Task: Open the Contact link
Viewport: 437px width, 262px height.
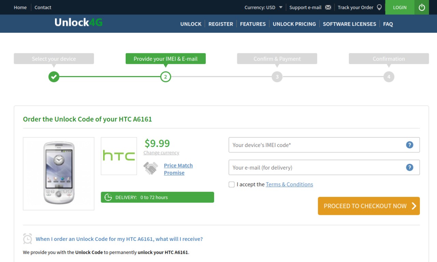Action: pos(43,7)
